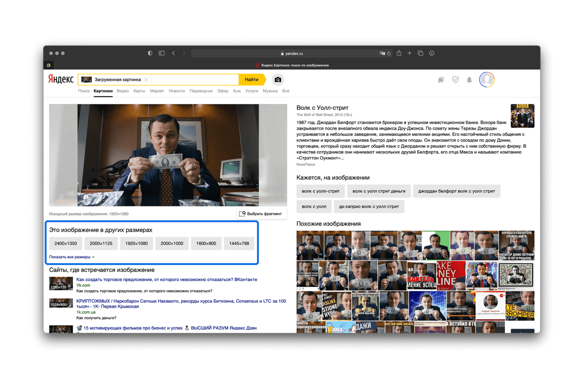This screenshot has width=584, height=389.
Task: Reload the page with the refresh icon
Action: click(389, 53)
